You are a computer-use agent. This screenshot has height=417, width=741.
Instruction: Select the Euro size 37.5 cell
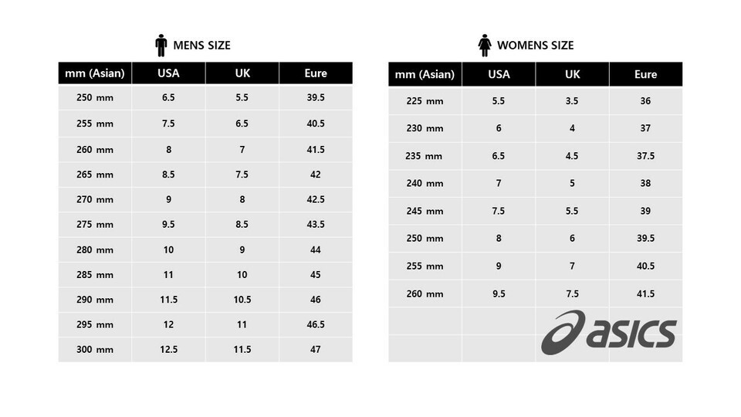[645, 156]
